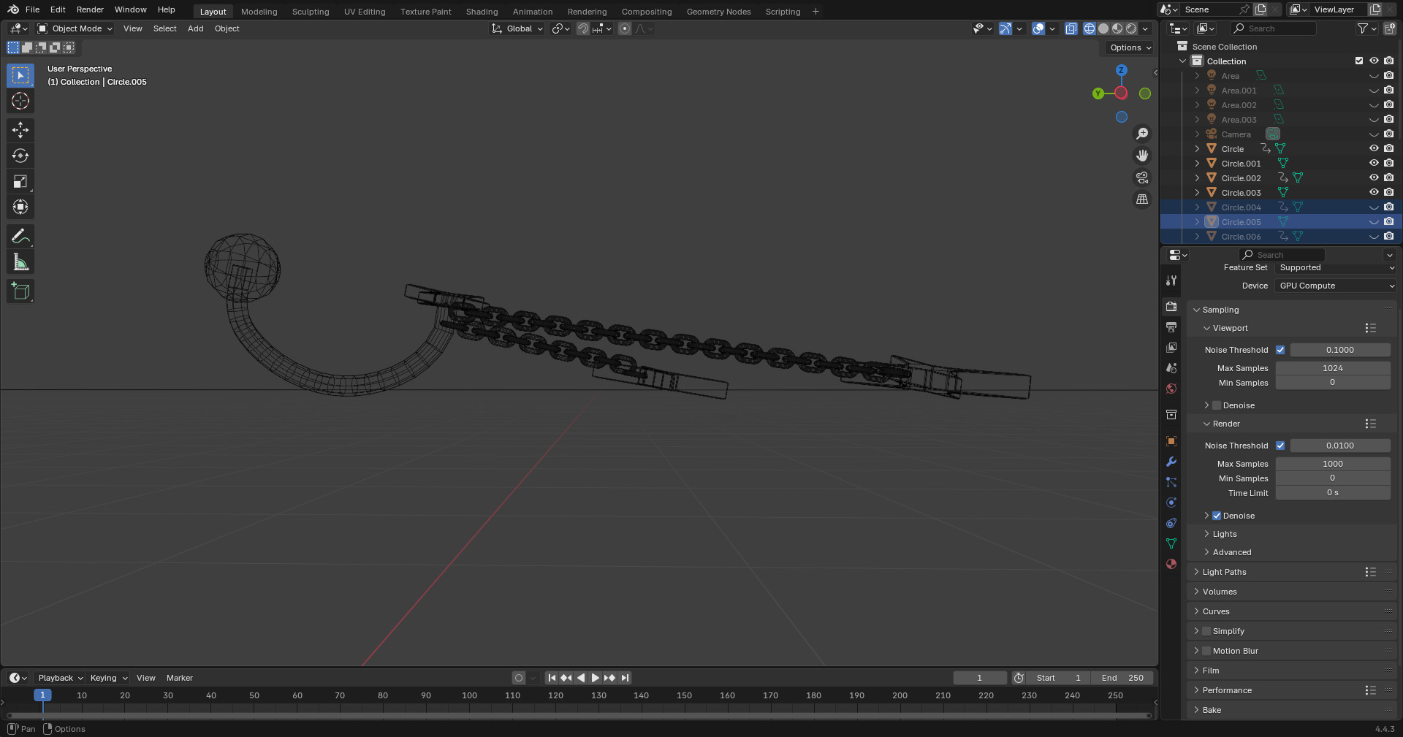Jump to the timeline end frame
The height and width of the screenshot is (737, 1403).
(625, 678)
